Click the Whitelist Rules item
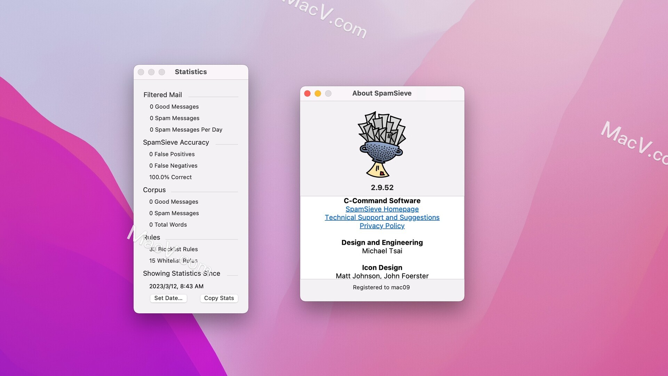Image resolution: width=668 pixels, height=376 pixels. click(173, 260)
